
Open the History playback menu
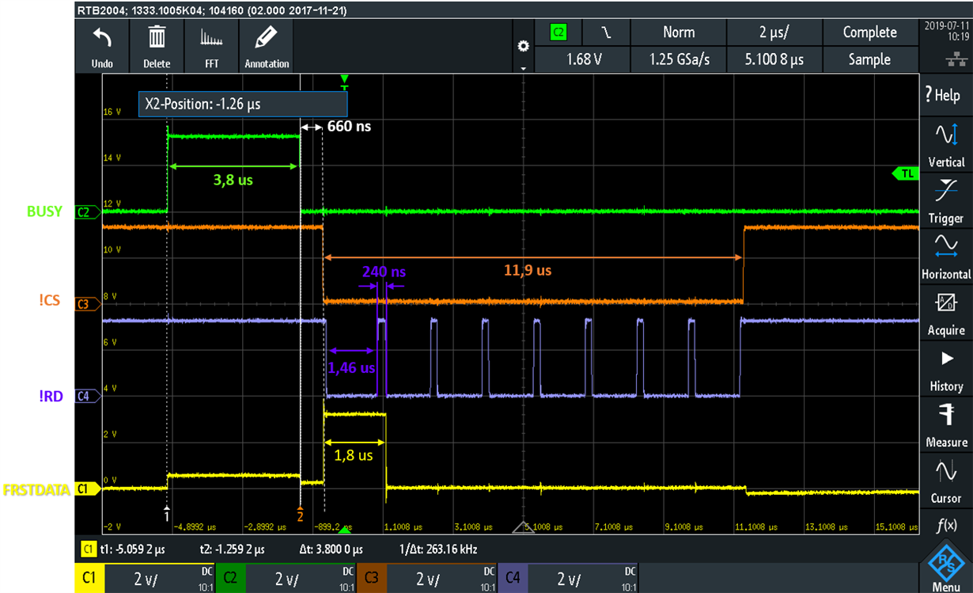tap(946, 370)
